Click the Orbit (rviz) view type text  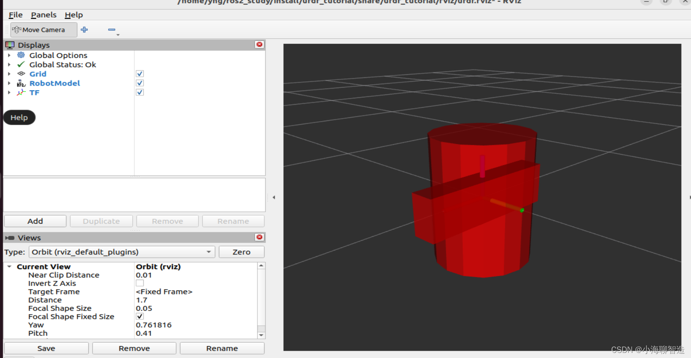[x=158, y=266]
